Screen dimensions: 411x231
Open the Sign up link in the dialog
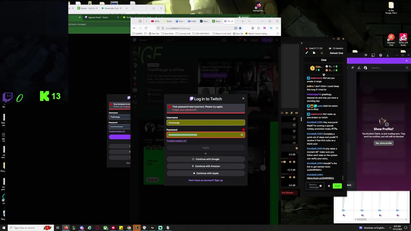pos(218,180)
